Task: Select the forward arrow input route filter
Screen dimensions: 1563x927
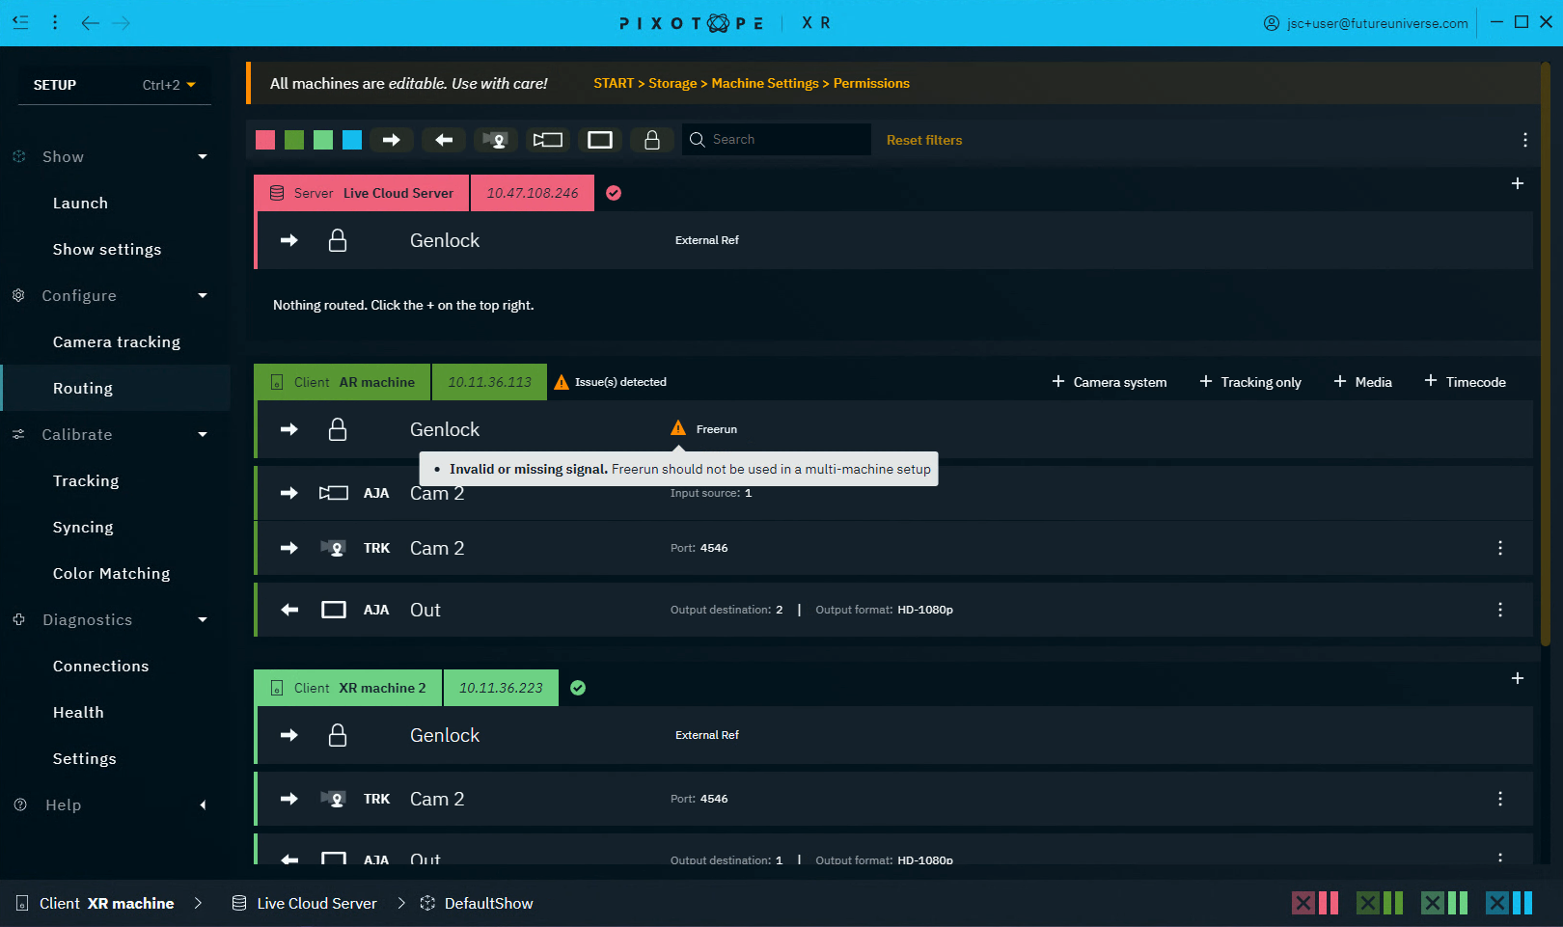Action: coord(392,139)
